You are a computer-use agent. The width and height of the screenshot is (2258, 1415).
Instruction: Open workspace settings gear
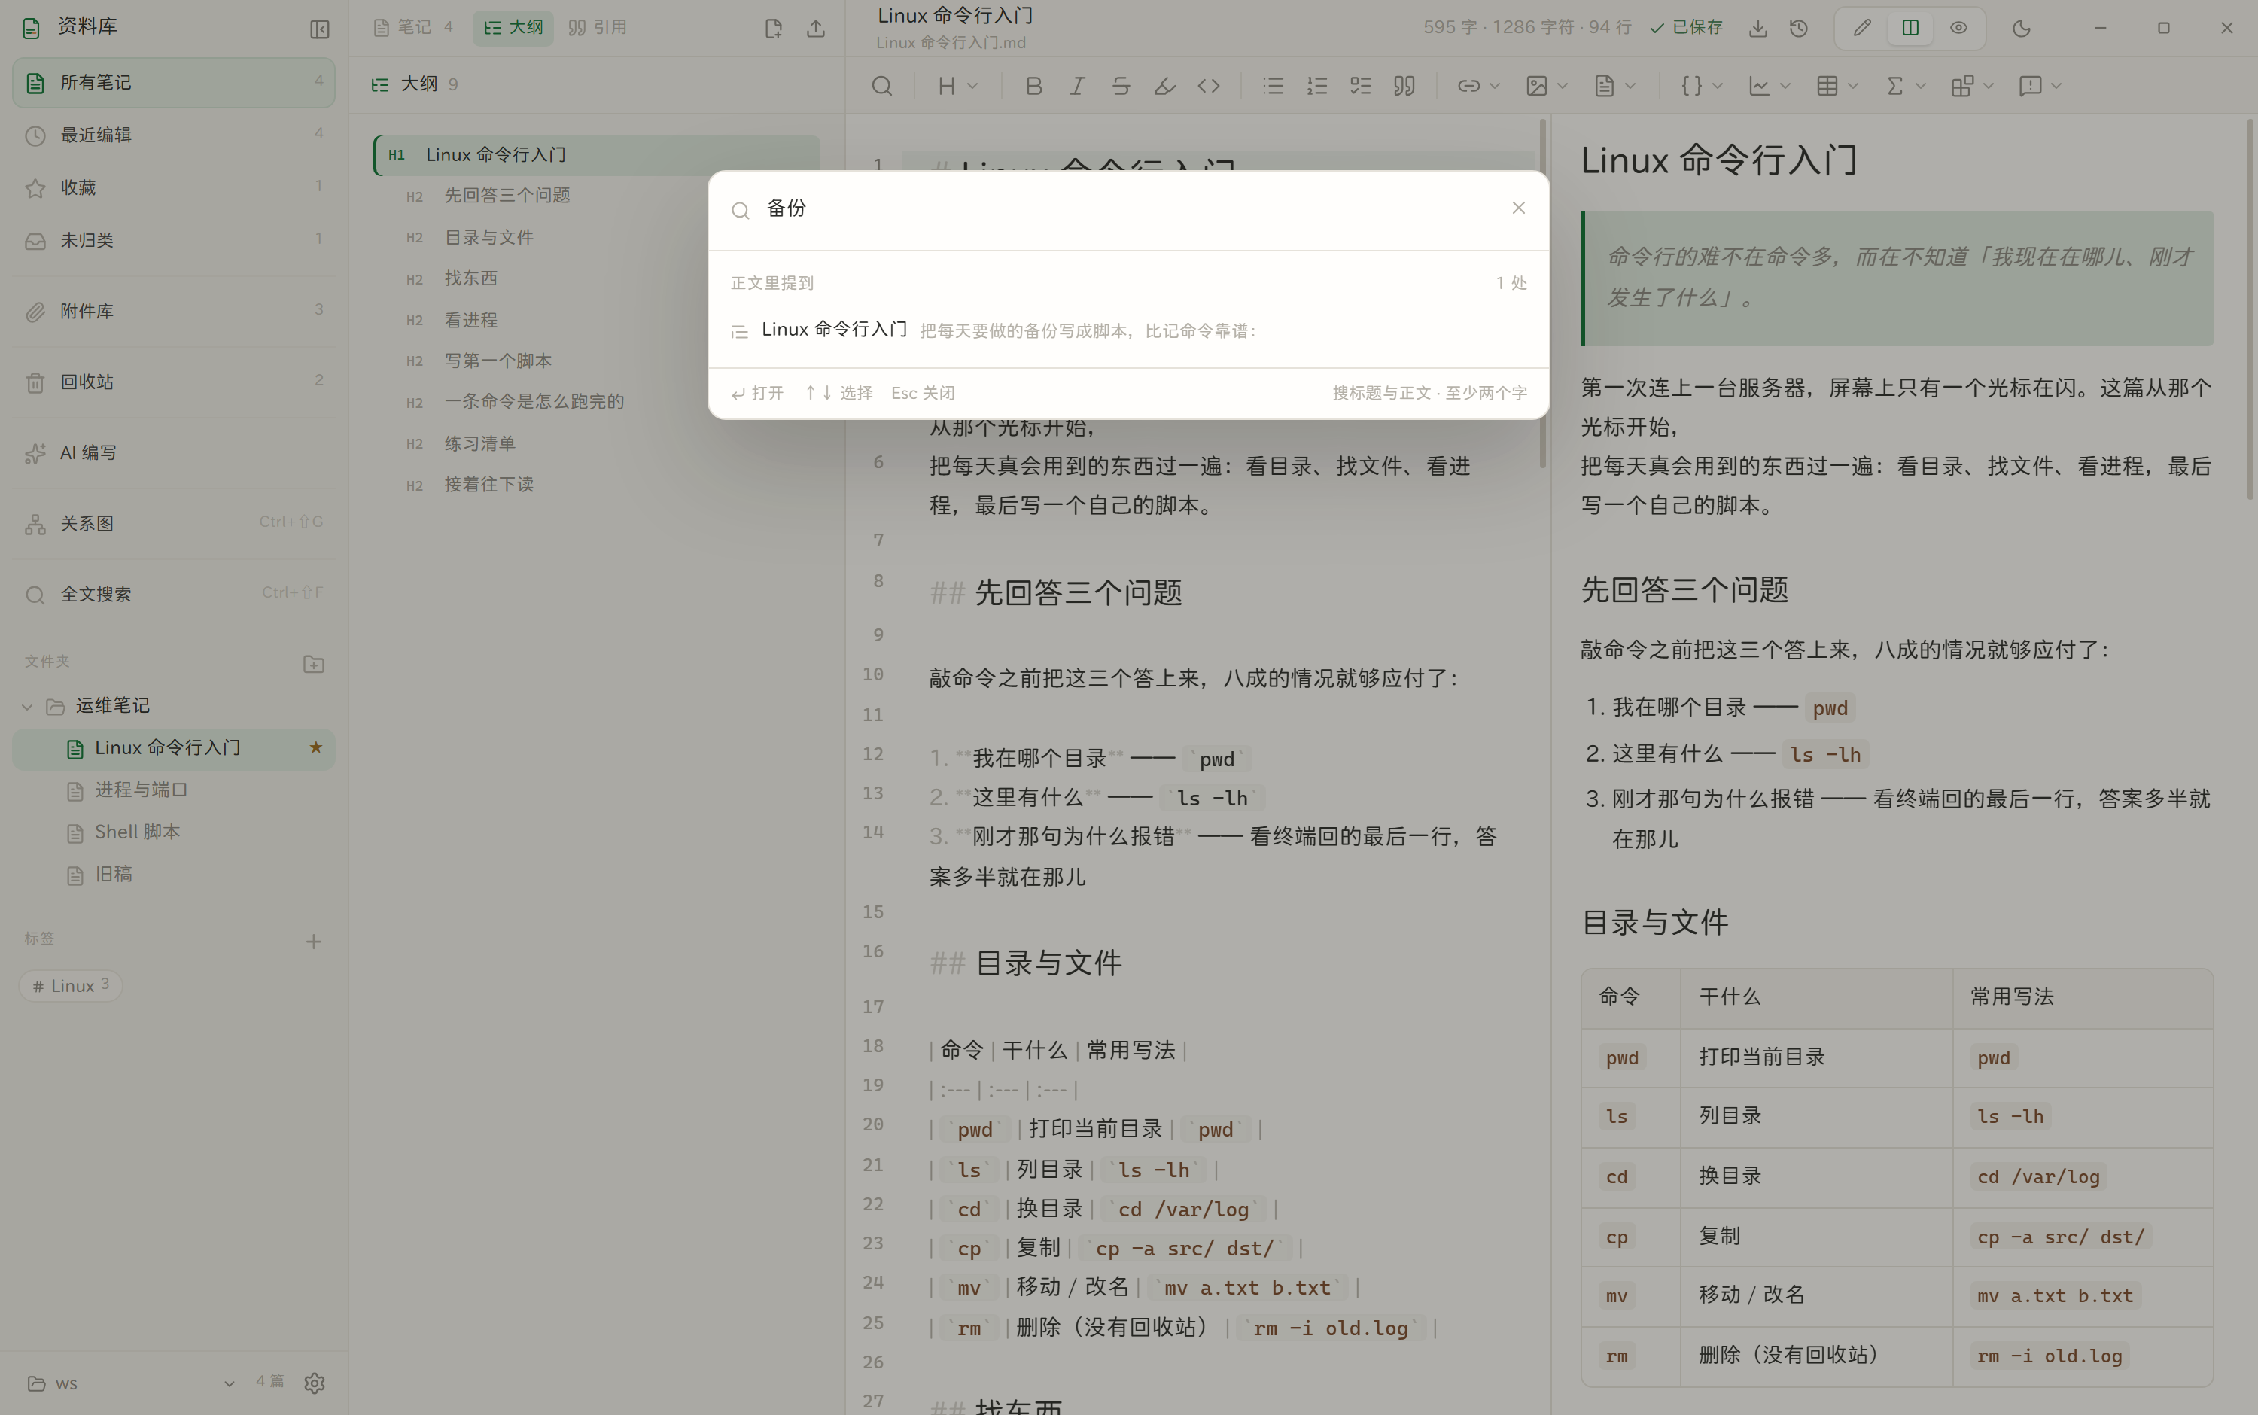(315, 1382)
